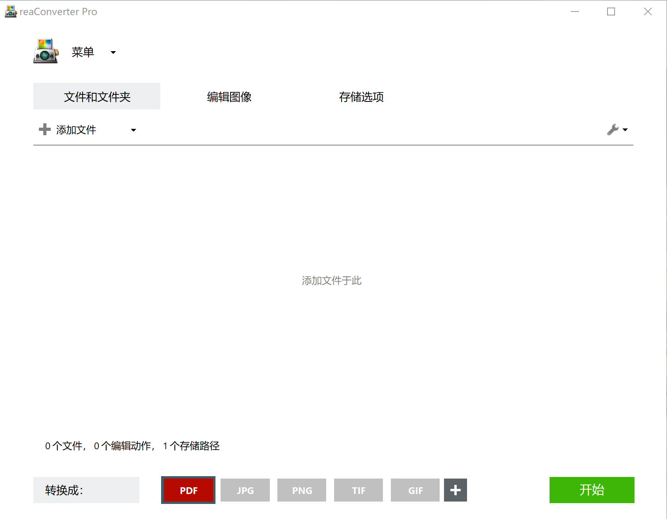Click the reaConverter icon in the title bar
The image size is (667, 519).
[10, 11]
